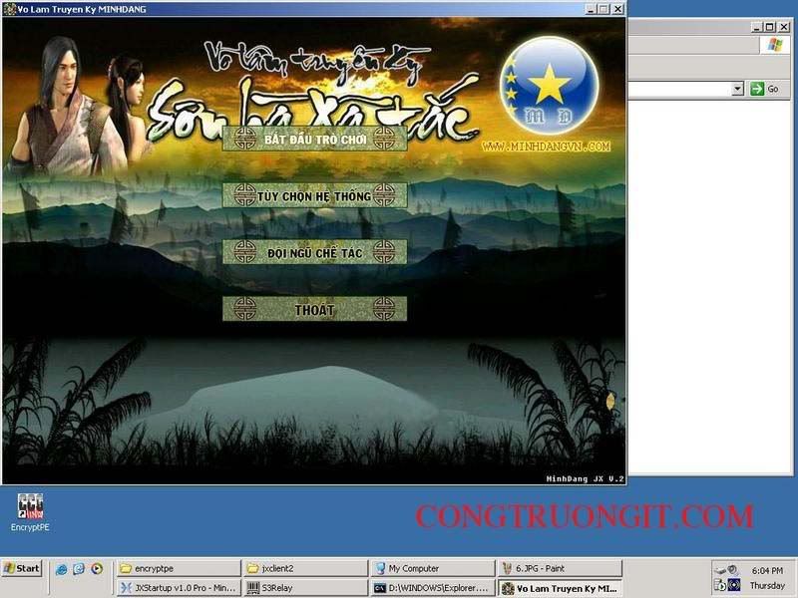
Task: Click the square blue Quick Launch icon
Action: tap(79, 569)
